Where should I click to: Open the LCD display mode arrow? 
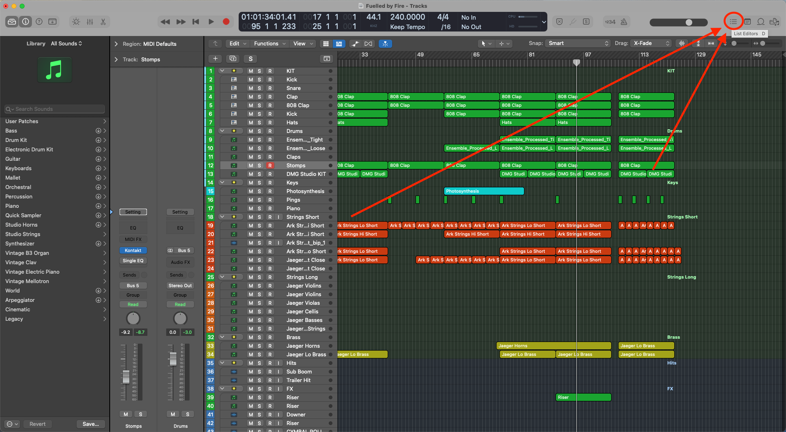pos(544,22)
